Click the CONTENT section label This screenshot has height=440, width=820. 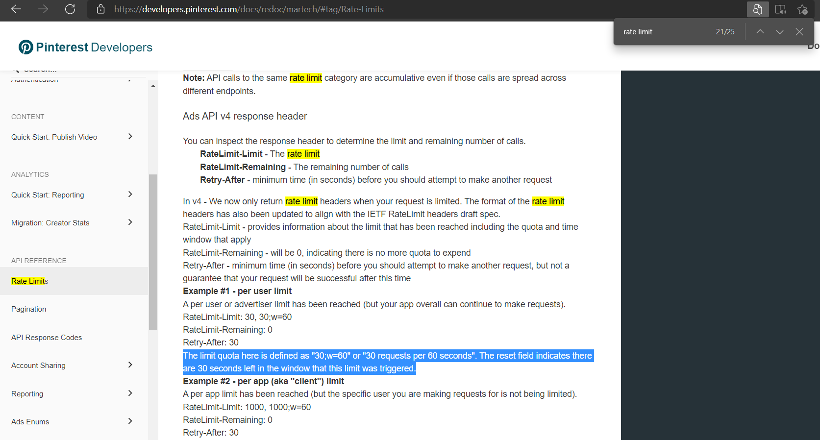coord(28,117)
